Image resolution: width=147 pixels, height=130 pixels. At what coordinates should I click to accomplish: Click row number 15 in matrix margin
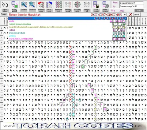tap(2, 95)
